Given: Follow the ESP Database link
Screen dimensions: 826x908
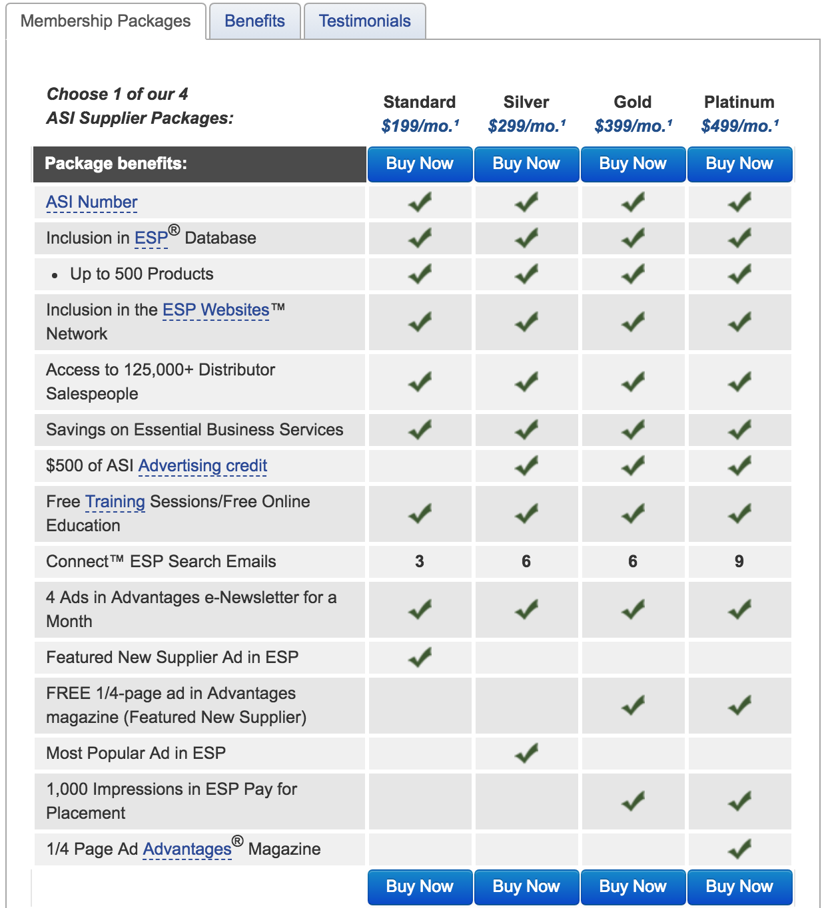Looking at the screenshot, I should click(151, 238).
